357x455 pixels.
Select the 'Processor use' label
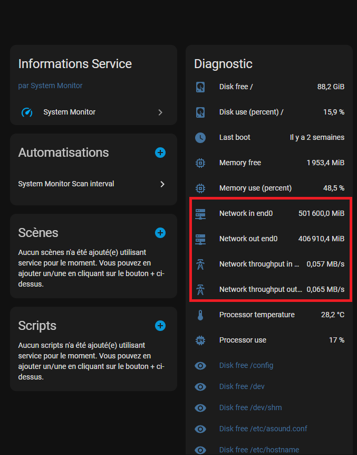click(x=243, y=340)
